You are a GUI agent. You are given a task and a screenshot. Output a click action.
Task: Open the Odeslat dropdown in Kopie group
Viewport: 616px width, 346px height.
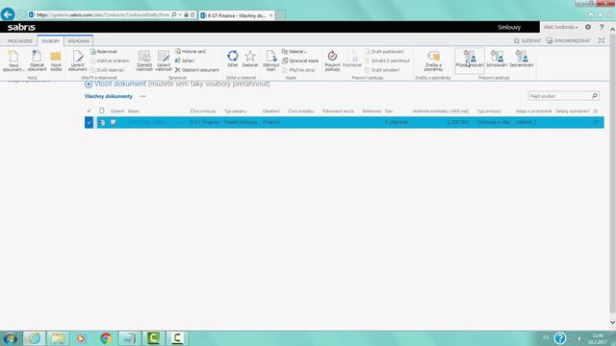tap(295, 51)
